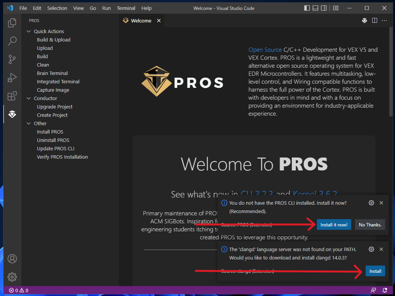This screenshot has width=395, height=296.
Task: Open the File menu
Action: pyautogui.click(x=23, y=8)
